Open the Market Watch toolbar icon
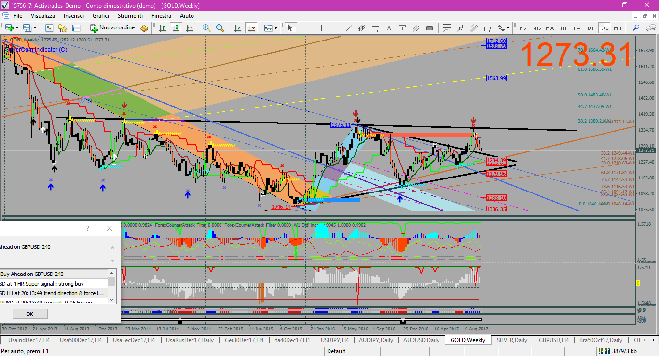659x356 pixels. [x=49, y=28]
